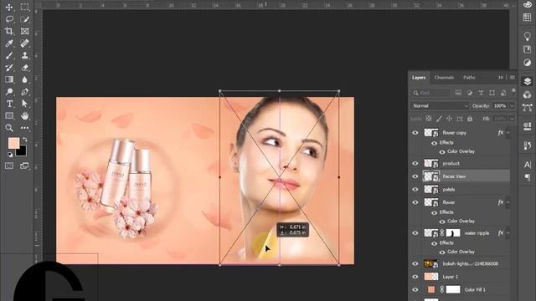
Task: Select the Gradient tool
Action: click(9, 79)
